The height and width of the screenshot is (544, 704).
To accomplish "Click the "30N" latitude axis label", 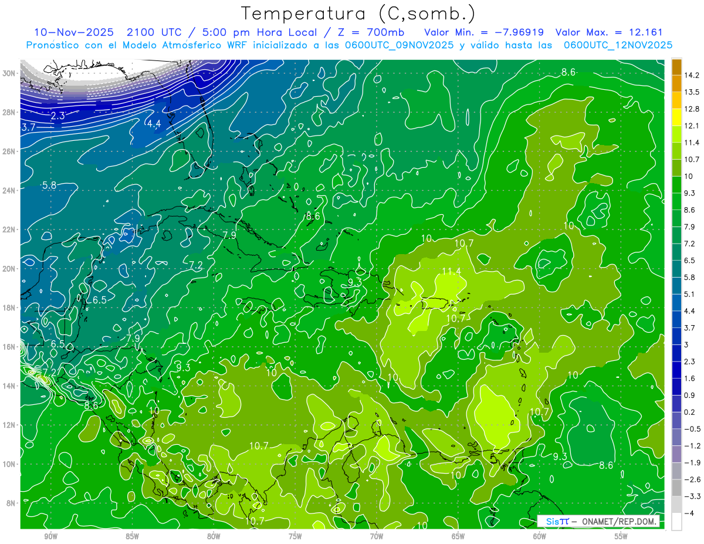I will (x=10, y=73).
